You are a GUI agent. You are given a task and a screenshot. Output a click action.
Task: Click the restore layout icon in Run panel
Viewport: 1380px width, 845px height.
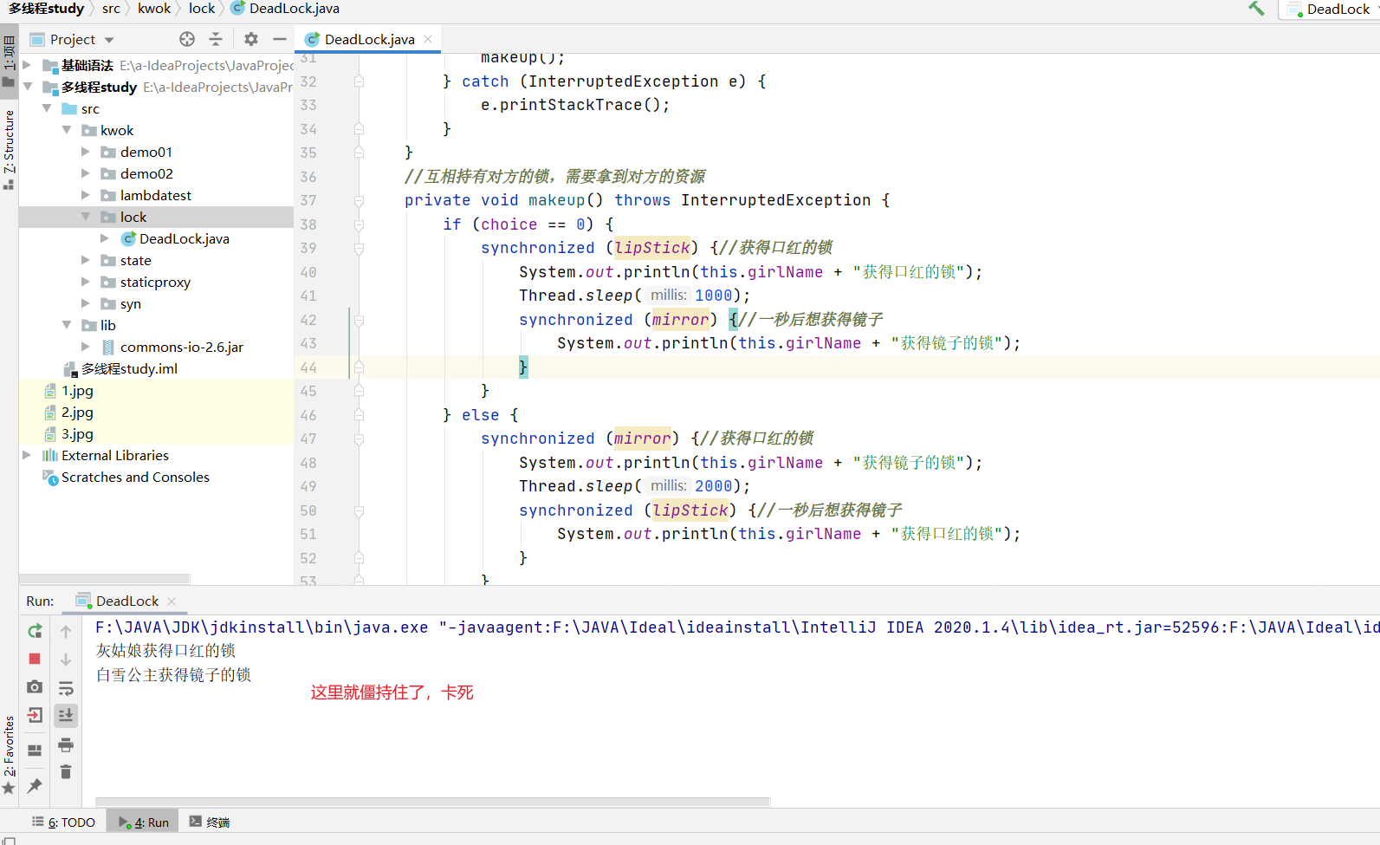click(35, 750)
